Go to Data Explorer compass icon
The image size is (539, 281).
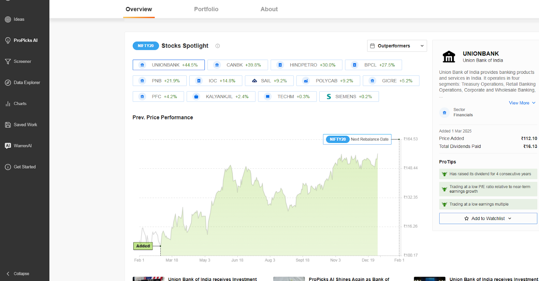pyautogui.click(x=8, y=83)
